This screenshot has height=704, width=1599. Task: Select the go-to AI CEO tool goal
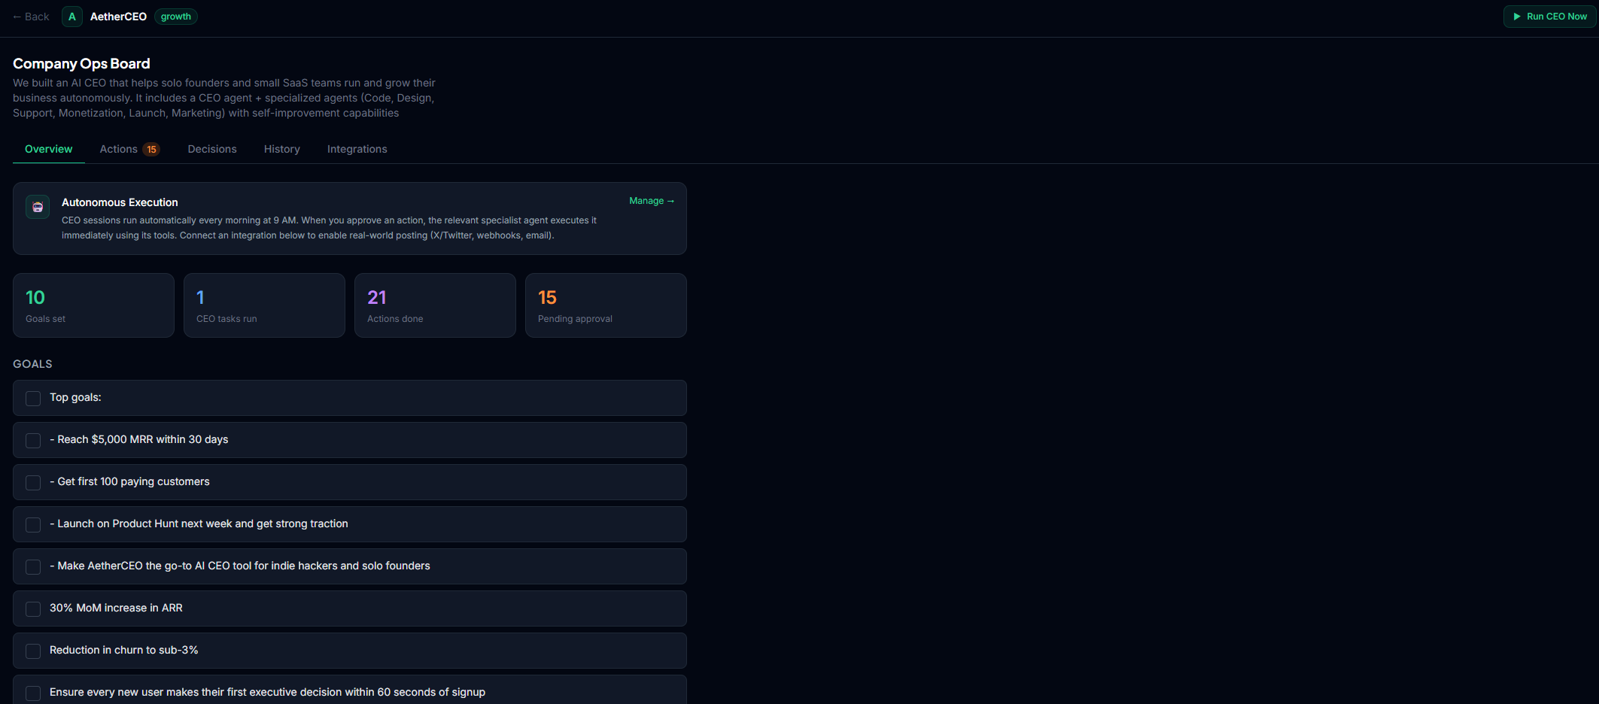point(32,566)
